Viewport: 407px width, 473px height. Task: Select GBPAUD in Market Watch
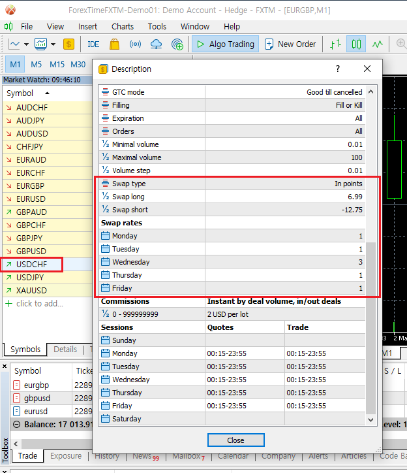point(31,212)
